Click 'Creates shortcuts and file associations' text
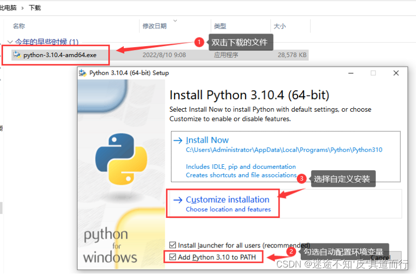 [241, 175]
